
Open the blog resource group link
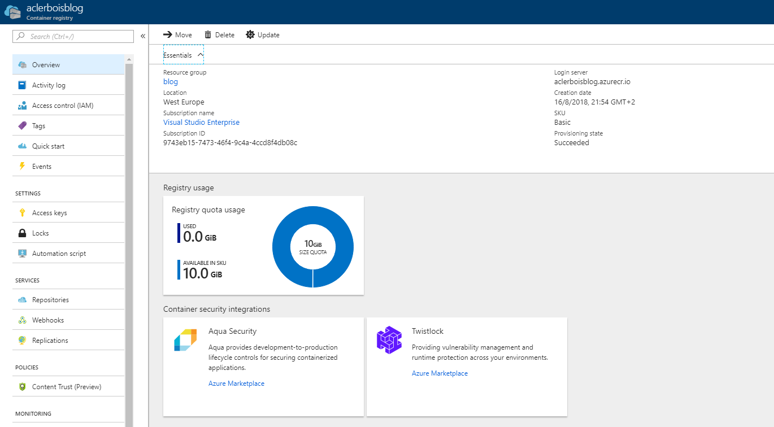pyautogui.click(x=171, y=82)
